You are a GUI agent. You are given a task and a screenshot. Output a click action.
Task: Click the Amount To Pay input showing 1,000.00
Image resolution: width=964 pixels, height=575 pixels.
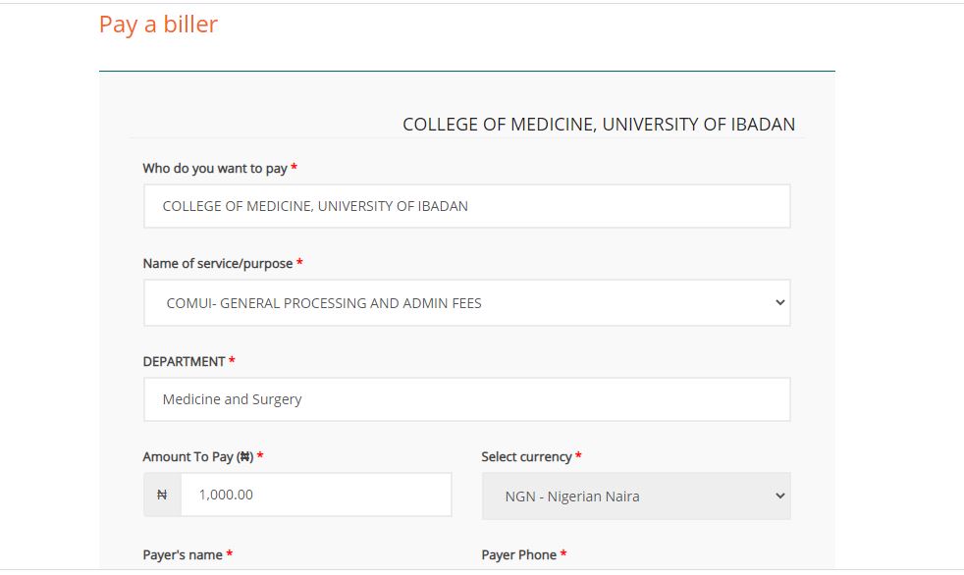pos(316,496)
